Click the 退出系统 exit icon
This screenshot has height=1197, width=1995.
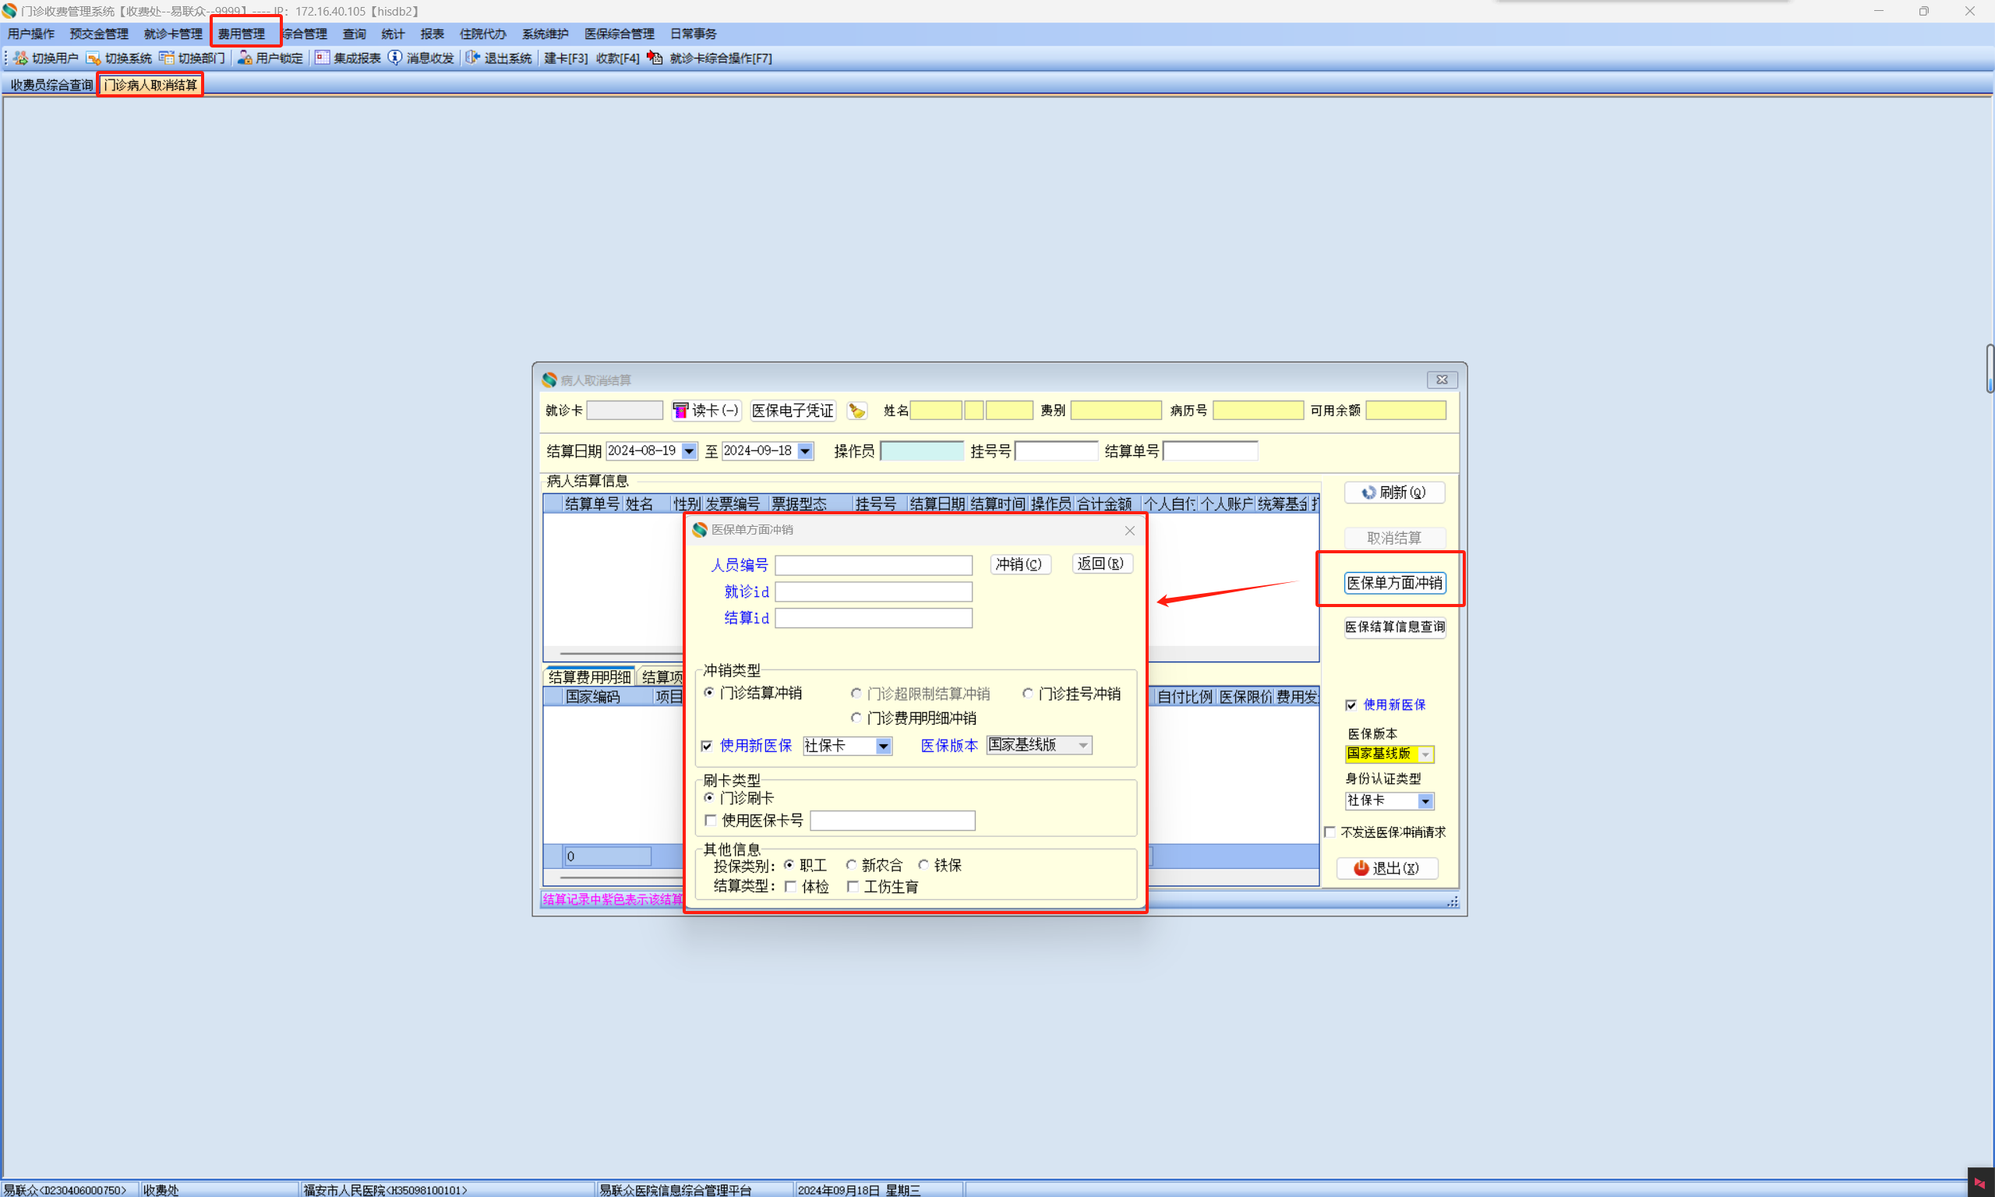[x=473, y=58]
